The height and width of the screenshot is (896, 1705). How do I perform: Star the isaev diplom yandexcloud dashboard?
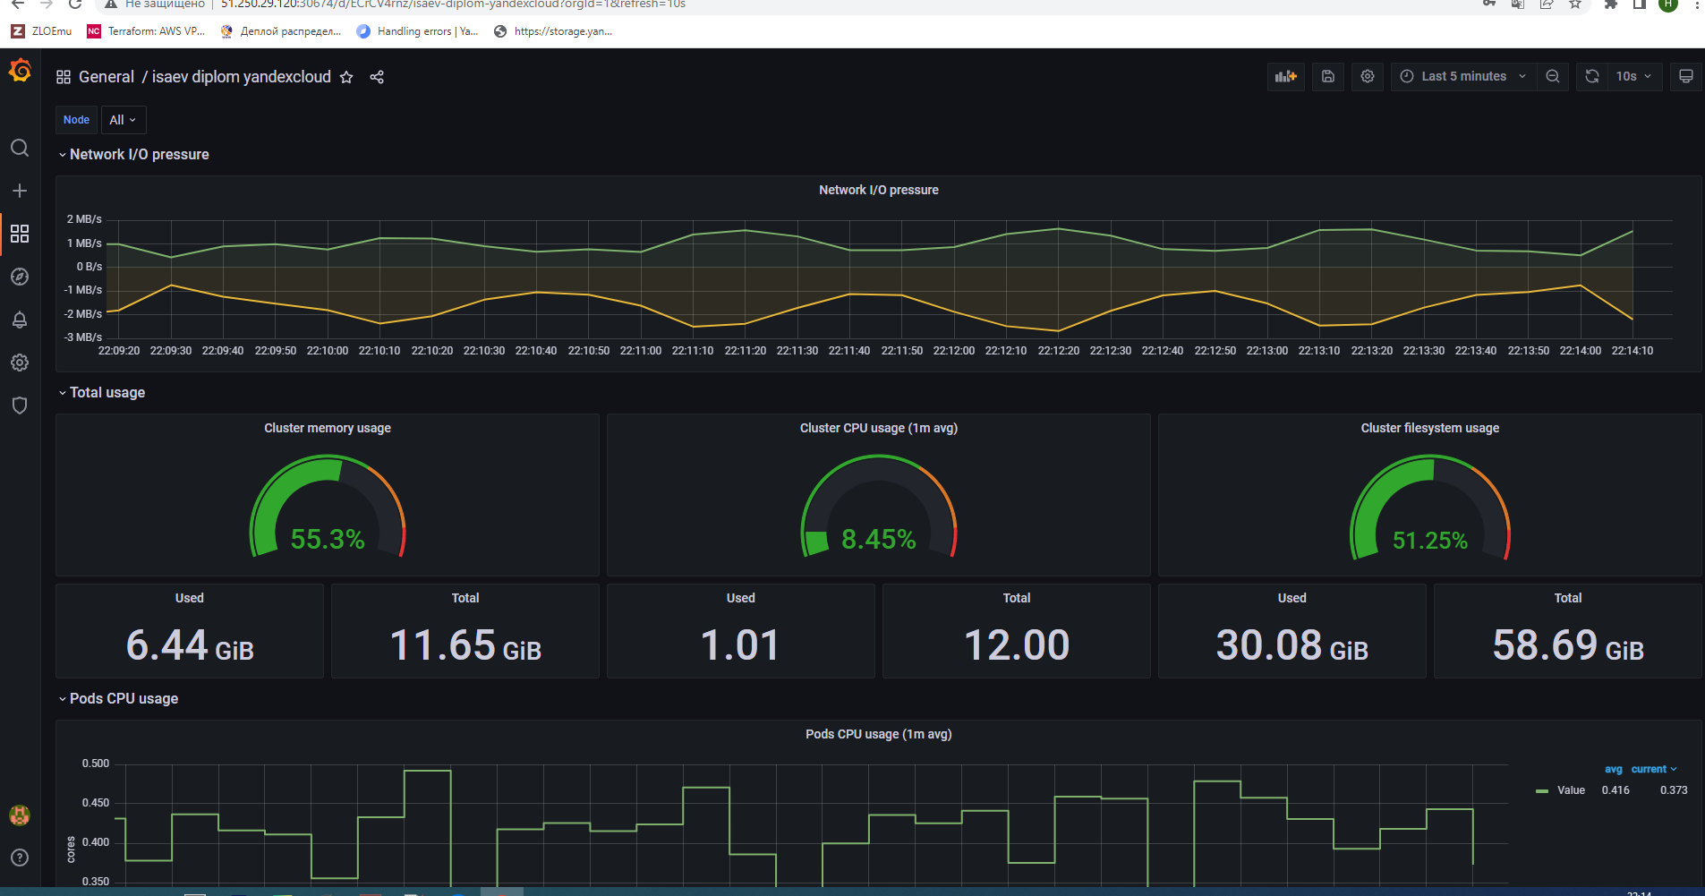pyautogui.click(x=346, y=77)
